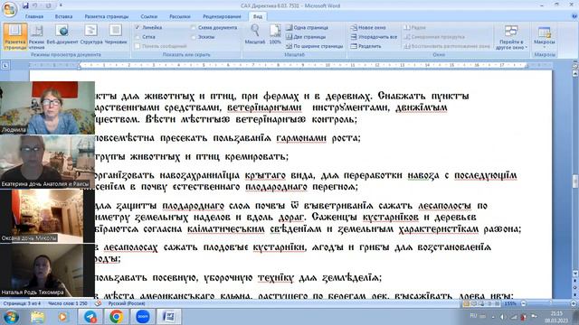Click the underlined word лесаполосах in document

pyautogui.click(x=130, y=247)
